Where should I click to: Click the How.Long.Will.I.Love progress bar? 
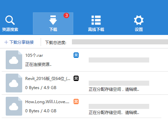(x=119, y=106)
